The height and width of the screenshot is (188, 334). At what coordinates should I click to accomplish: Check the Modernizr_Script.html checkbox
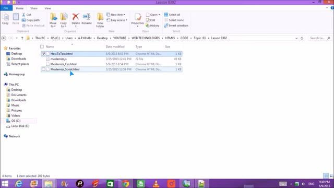[43, 69]
